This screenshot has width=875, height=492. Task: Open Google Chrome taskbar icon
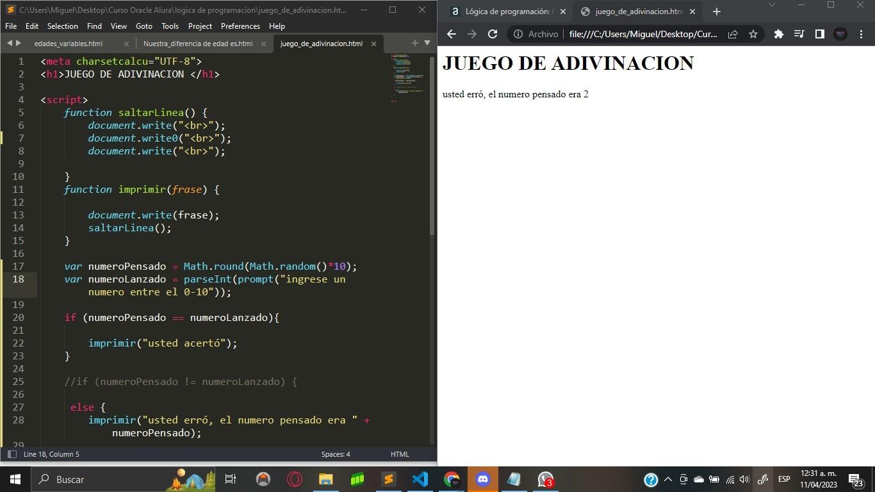[452, 479]
